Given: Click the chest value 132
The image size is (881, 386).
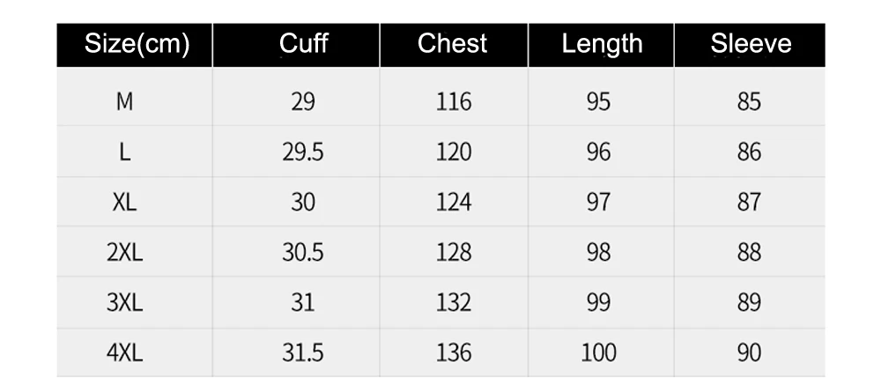Looking at the screenshot, I should [x=454, y=302].
